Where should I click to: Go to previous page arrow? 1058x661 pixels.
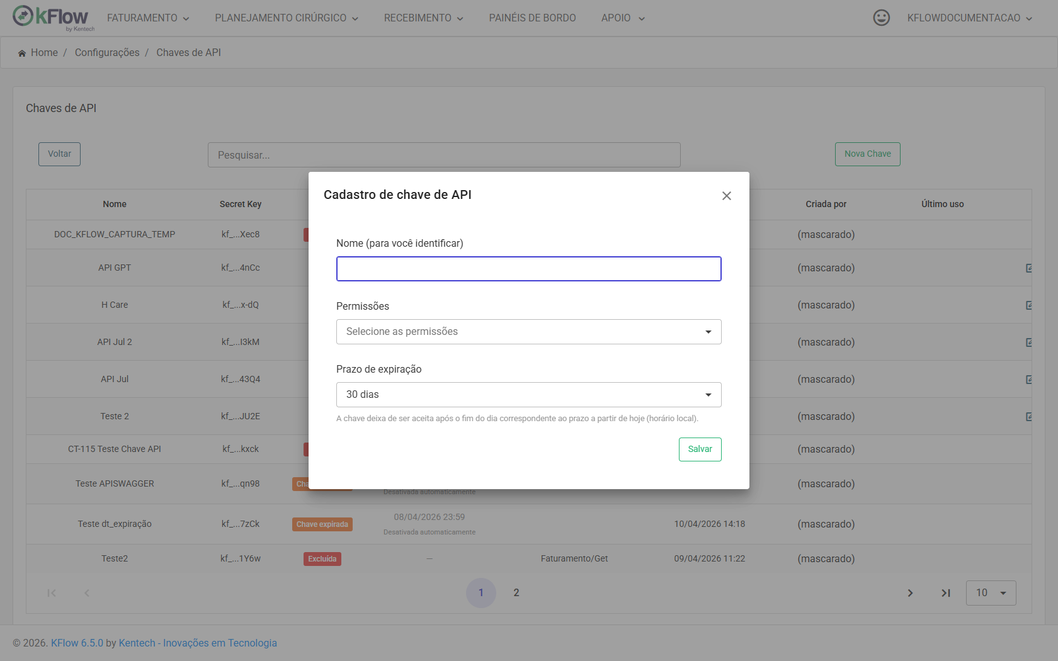tap(87, 593)
